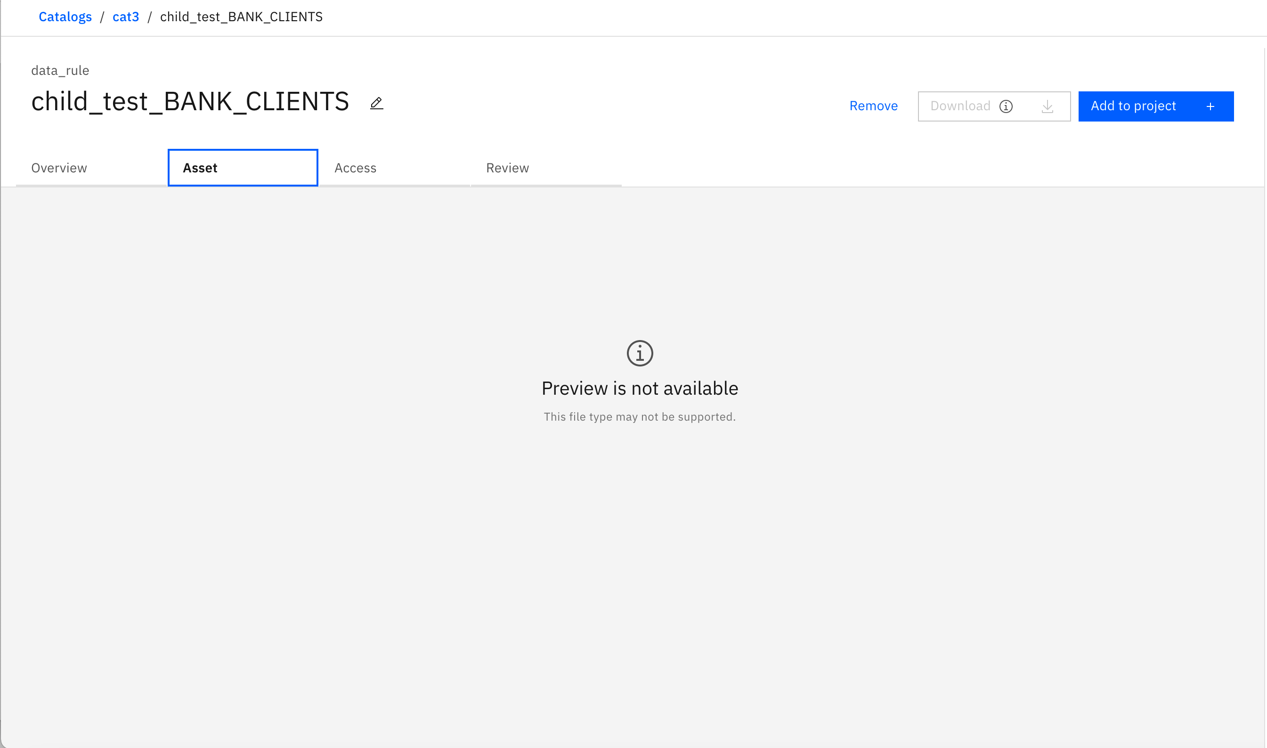Click 'This file type may not be supported' text
The width and height of the screenshot is (1267, 748).
click(639, 417)
